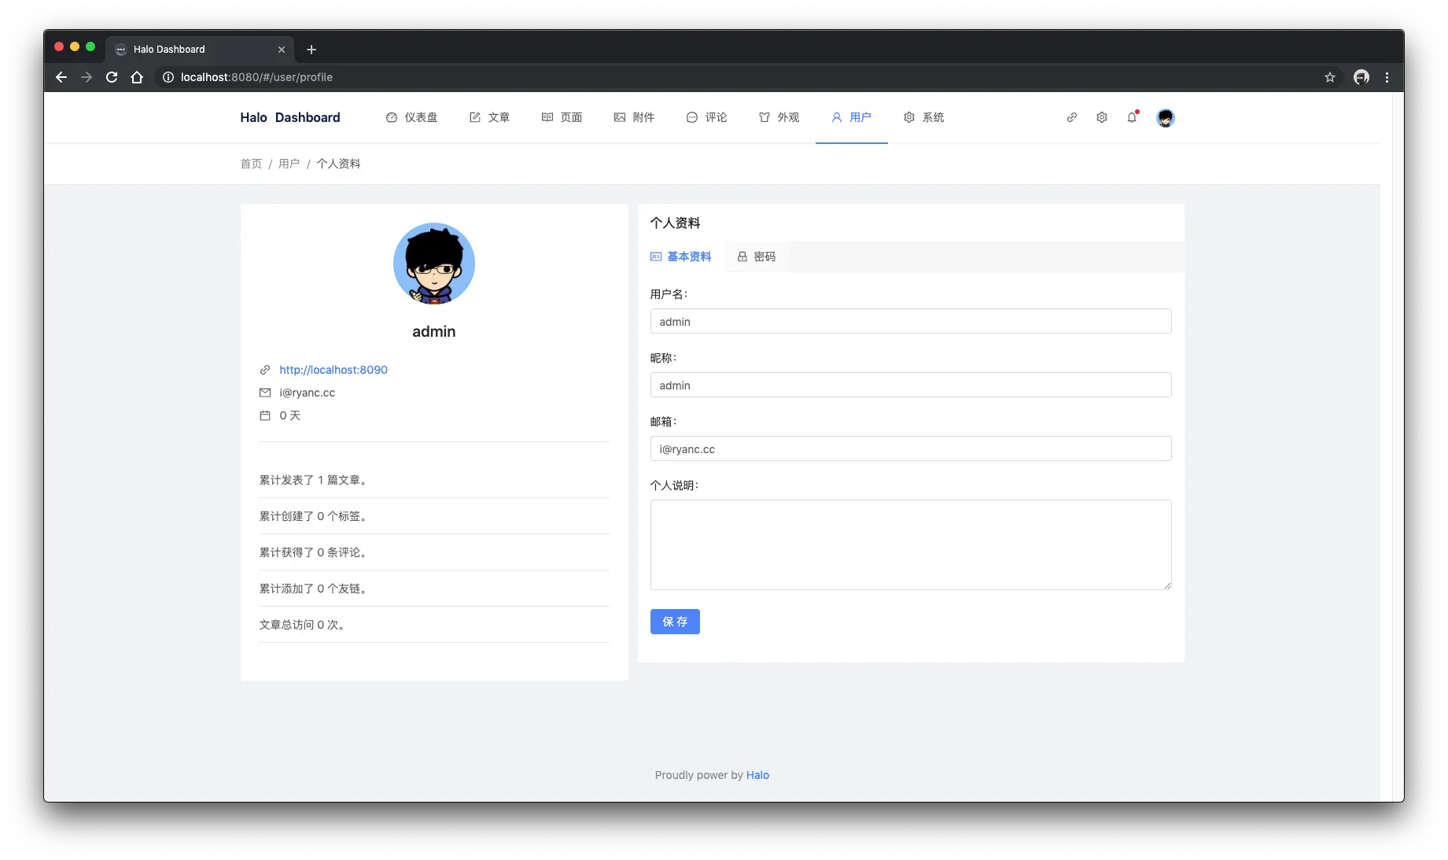Select the 文章 posts icon

click(490, 117)
